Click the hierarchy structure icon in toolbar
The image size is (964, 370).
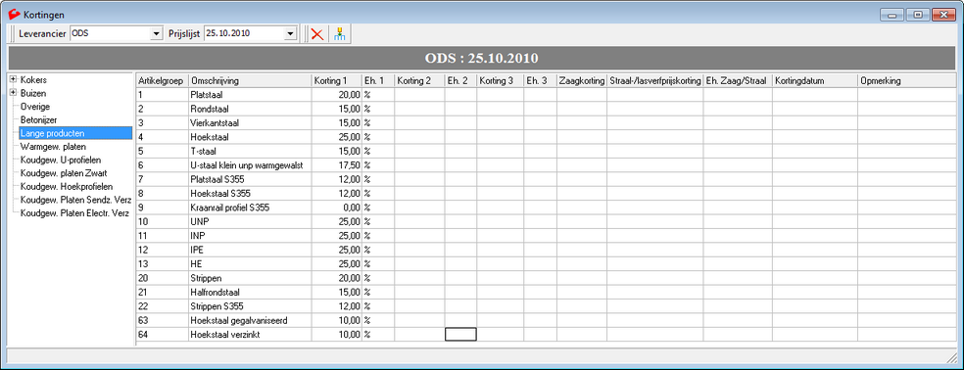339,34
